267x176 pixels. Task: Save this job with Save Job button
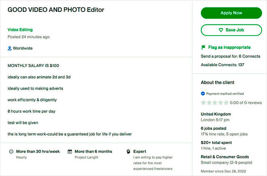(x=231, y=30)
